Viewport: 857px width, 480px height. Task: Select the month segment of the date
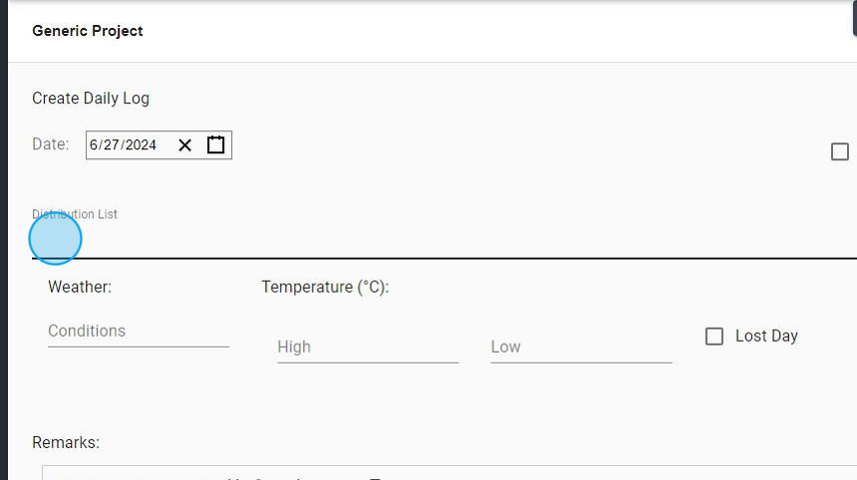pos(94,145)
